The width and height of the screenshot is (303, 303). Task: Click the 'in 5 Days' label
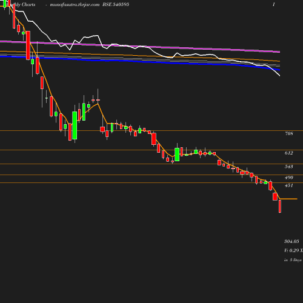(x=293, y=260)
